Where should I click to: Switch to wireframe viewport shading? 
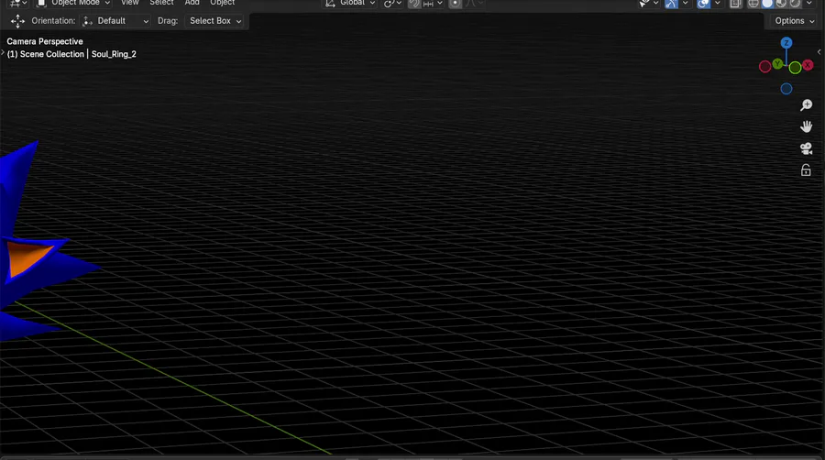(x=753, y=3)
